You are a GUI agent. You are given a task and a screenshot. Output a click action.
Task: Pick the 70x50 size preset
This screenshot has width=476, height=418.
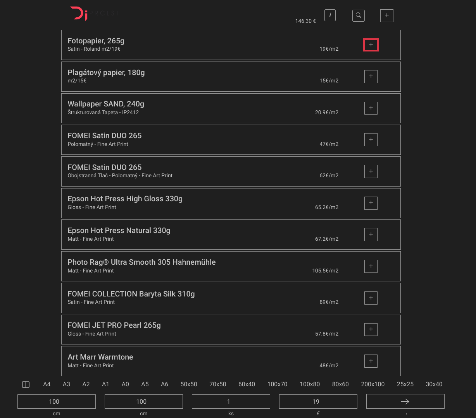click(218, 384)
